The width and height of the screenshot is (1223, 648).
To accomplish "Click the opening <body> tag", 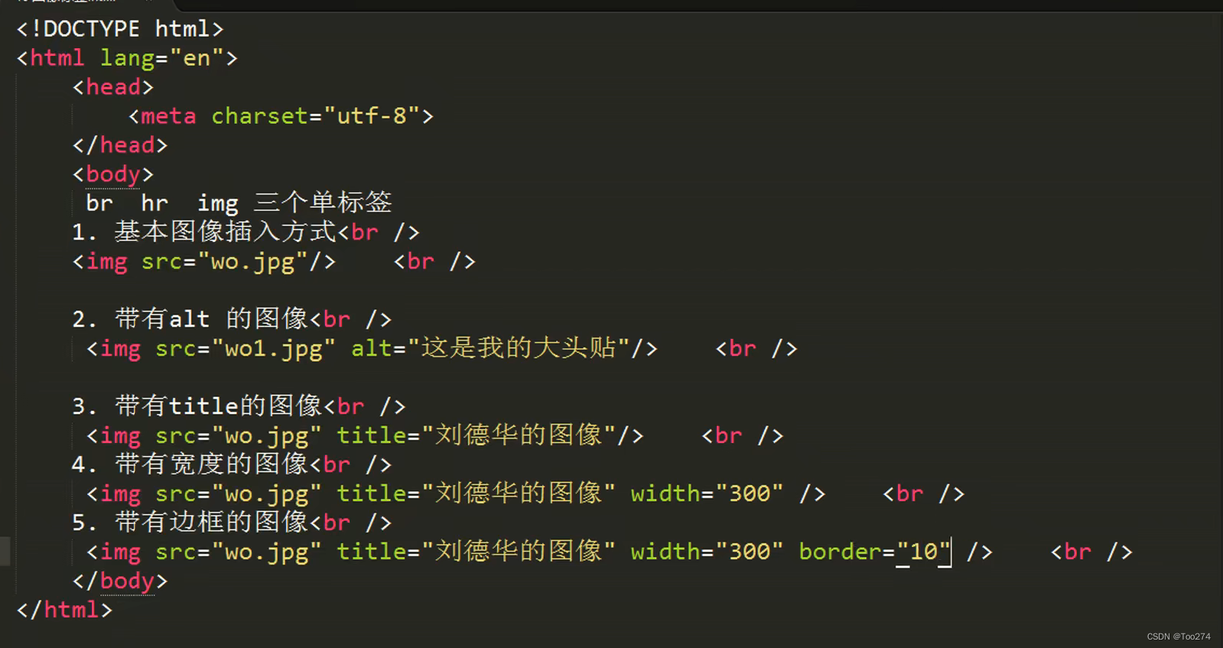I will point(113,174).
